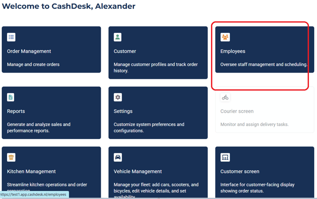
Task: Open the Kitchen Management title
Action: [x=31, y=172]
